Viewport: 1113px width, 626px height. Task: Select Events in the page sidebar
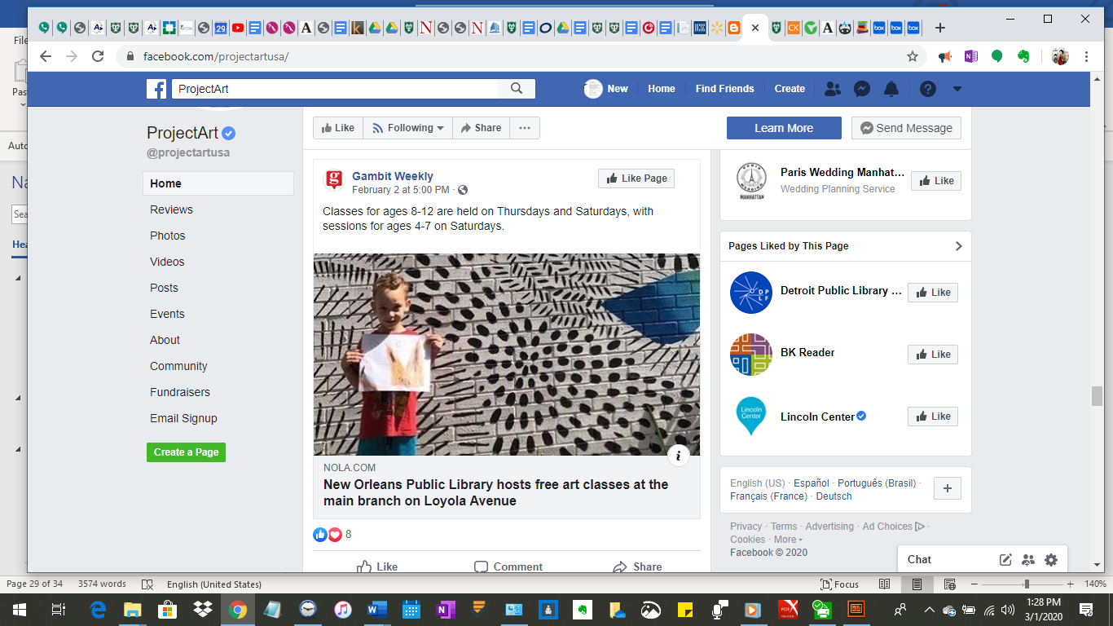pyautogui.click(x=167, y=314)
